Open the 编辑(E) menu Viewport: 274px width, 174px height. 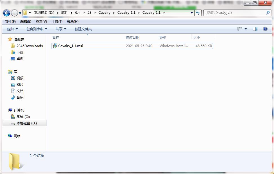(x=26, y=22)
